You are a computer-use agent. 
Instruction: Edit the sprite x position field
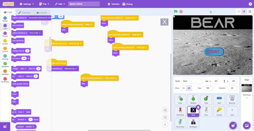point(216,81)
